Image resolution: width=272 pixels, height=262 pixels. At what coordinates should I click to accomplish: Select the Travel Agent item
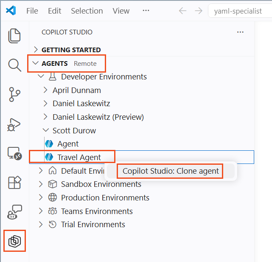pyautogui.click(x=79, y=157)
